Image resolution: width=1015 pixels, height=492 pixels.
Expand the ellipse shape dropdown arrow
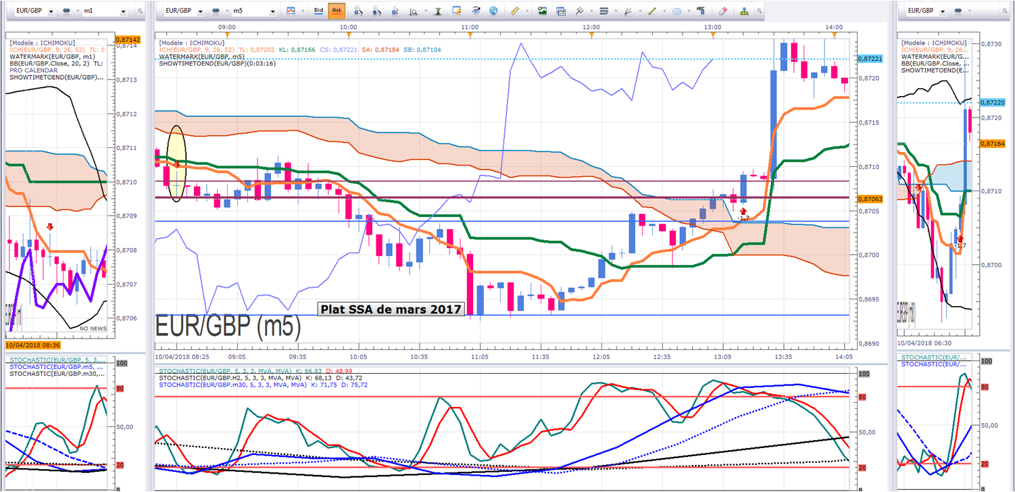688,11
